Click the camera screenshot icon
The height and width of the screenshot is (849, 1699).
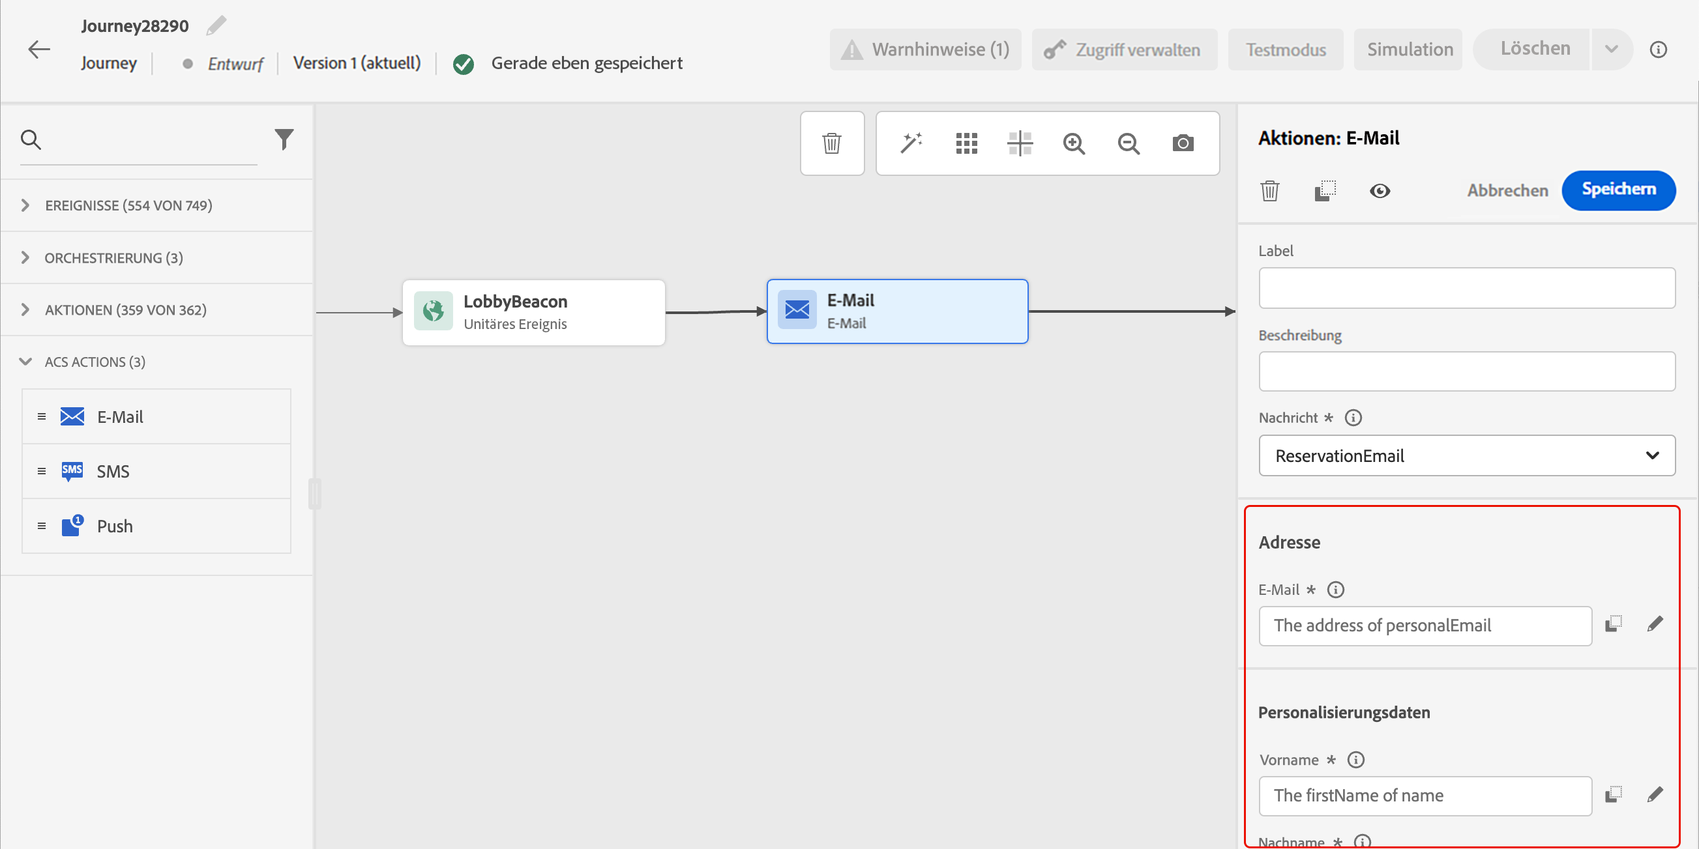1183,143
